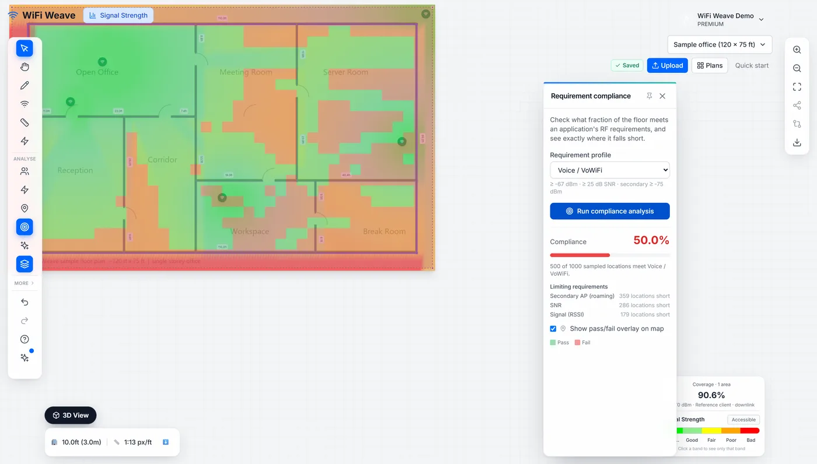
Task: Select the ruler measurement tool
Action: [25, 122]
